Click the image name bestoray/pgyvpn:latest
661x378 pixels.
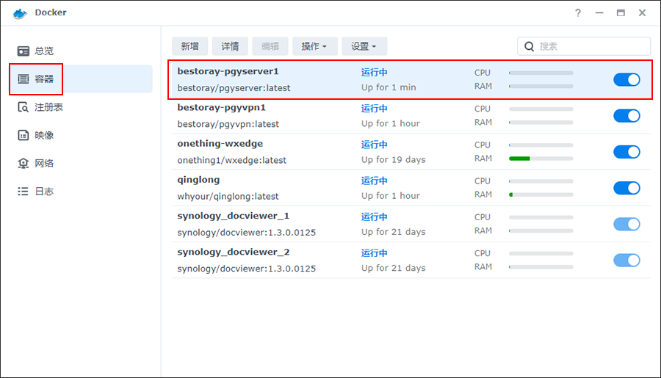click(x=228, y=124)
